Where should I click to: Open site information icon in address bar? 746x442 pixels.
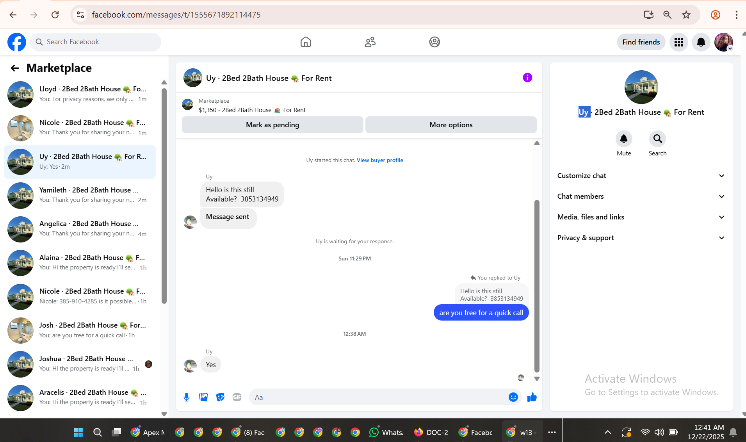[x=80, y=15]
